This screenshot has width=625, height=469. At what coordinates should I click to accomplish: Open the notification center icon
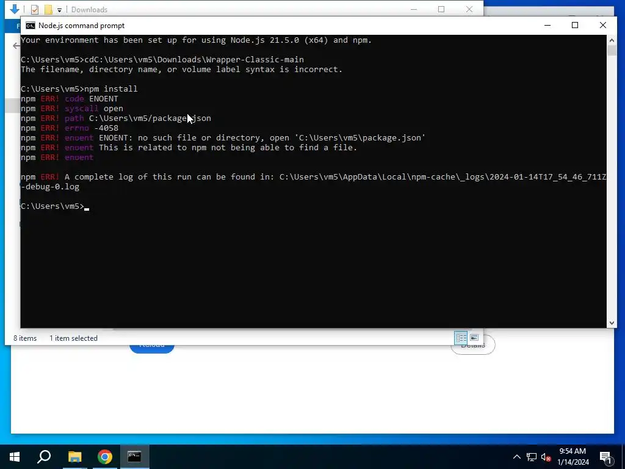coord(605,457)
